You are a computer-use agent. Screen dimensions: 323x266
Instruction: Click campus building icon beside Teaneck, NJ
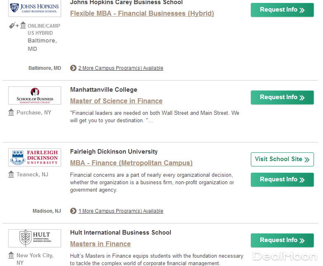(x=11, y=174)
